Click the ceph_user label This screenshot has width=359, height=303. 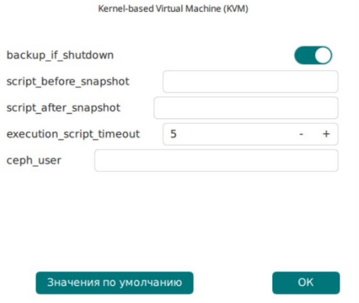[x=33, y=161]
